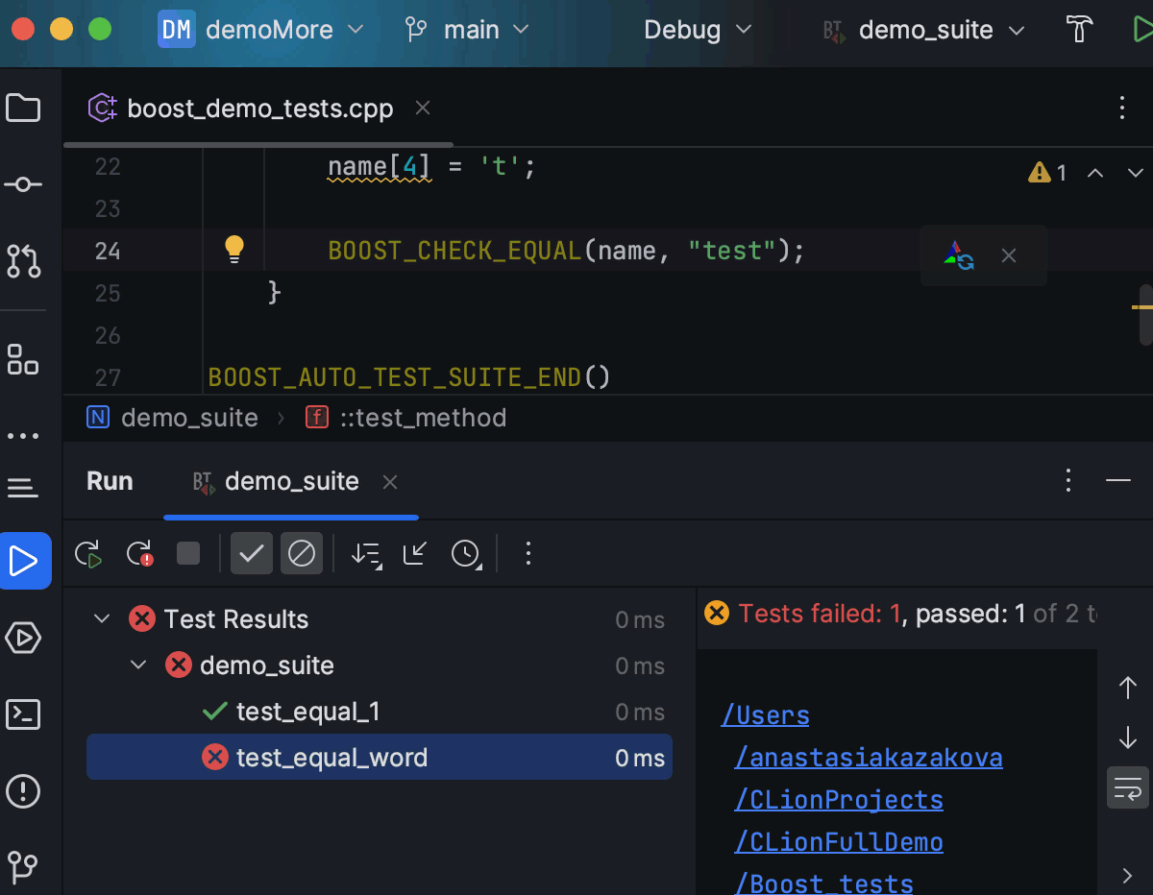The image size is (1153, 895).
Task: Click the Stop process icon
Action: (187, 553)
